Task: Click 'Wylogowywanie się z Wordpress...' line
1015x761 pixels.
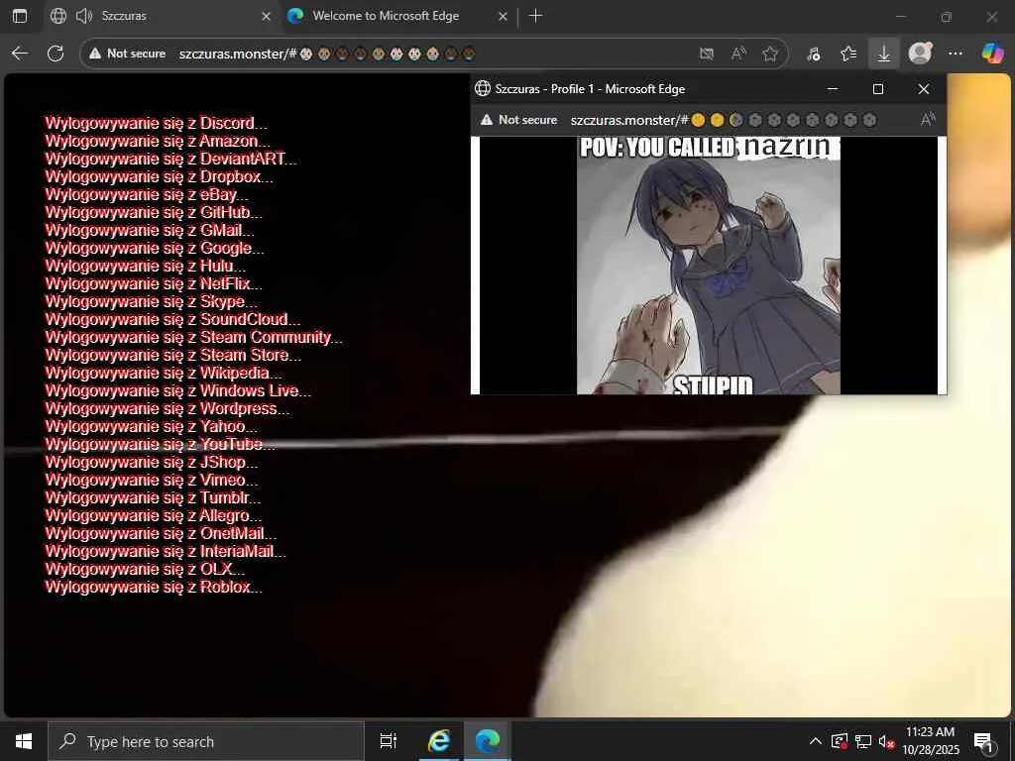Action: (167, 408)
